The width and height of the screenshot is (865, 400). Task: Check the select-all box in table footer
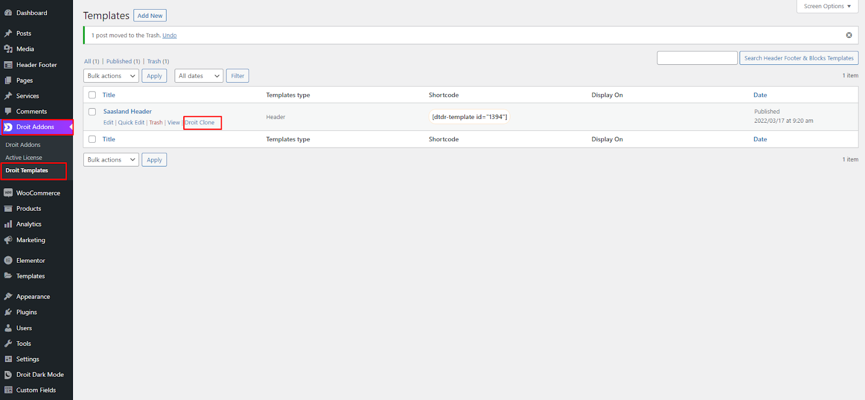[x=92, y=139]
